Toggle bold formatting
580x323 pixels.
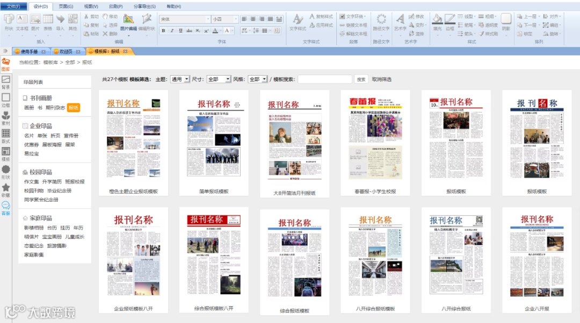163,31
